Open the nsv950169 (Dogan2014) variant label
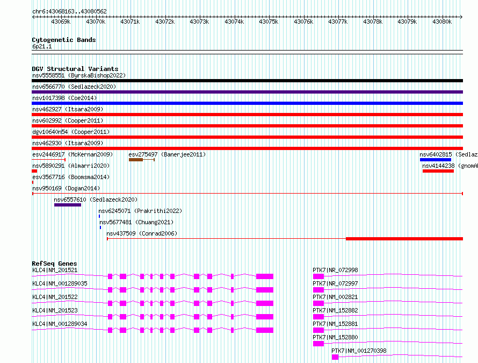This screenshot has height=363, width=478. (x=66, y=188)
